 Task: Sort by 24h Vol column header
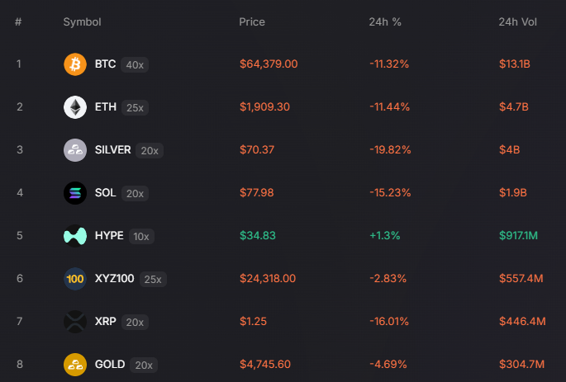518,21
